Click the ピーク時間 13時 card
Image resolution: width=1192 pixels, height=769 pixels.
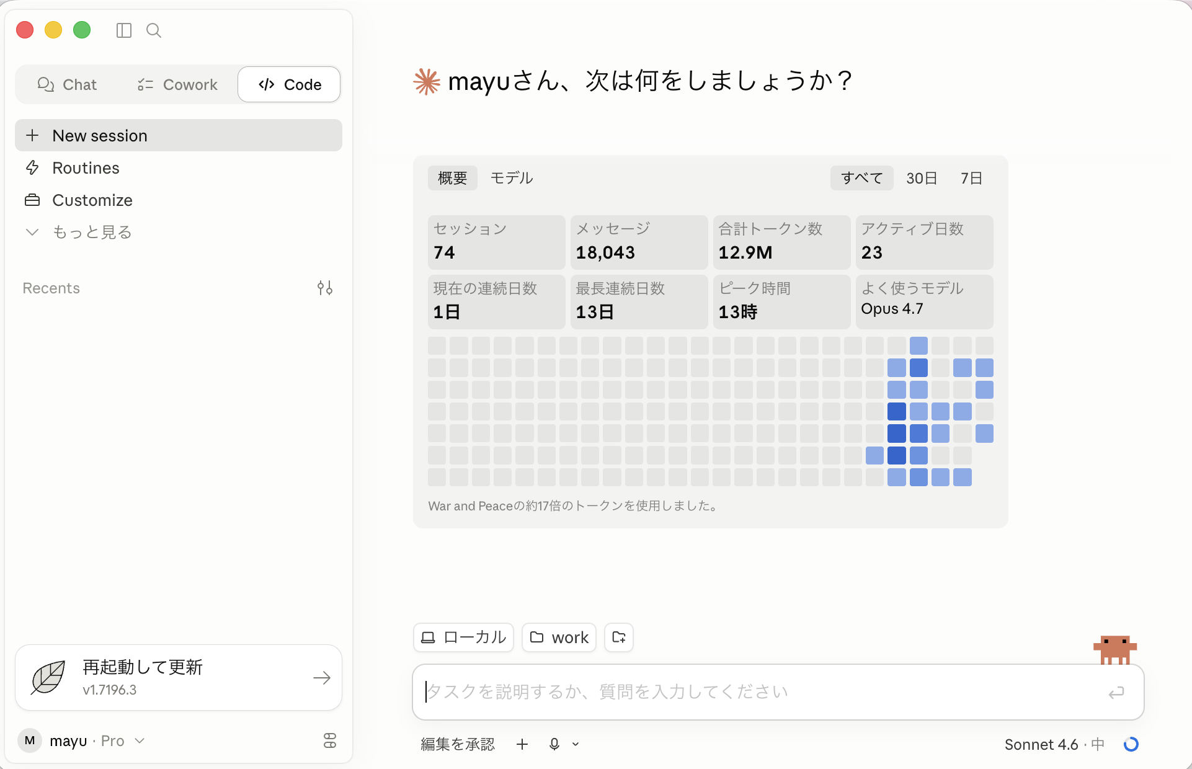coord(781,301)
